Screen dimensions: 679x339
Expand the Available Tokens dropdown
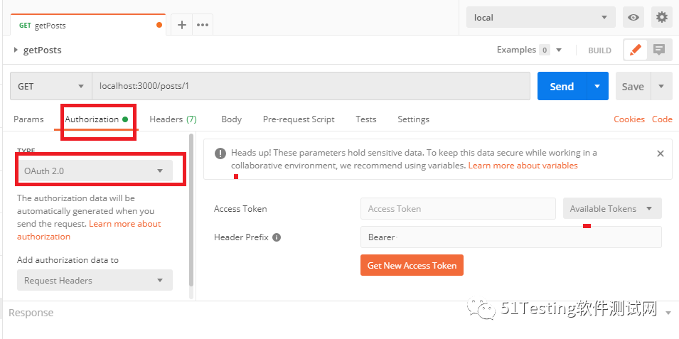tap(612, 208)
